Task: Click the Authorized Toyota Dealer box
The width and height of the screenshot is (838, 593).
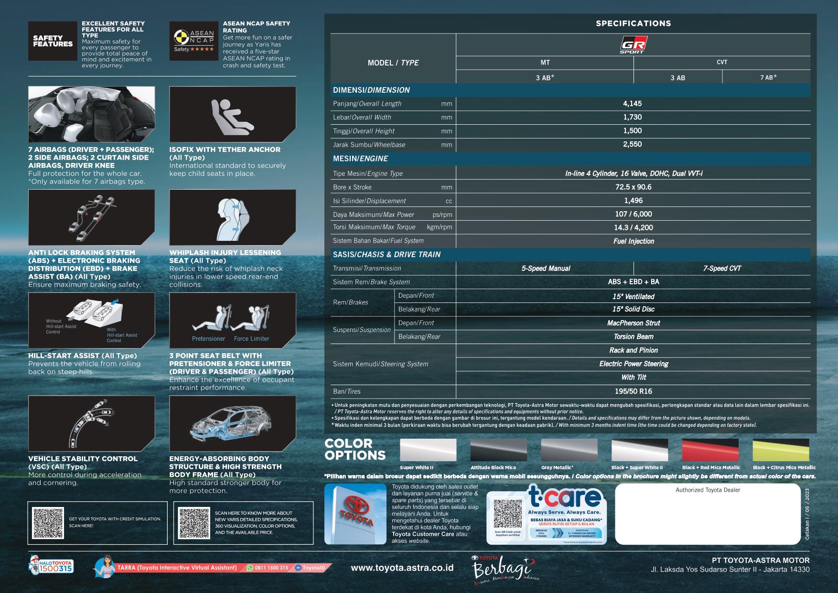Action: coord(708,514)
